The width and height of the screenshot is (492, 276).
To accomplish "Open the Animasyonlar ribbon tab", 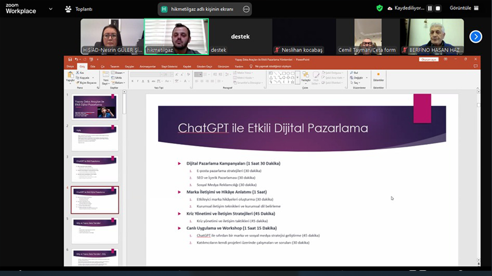I will (148, 66).
